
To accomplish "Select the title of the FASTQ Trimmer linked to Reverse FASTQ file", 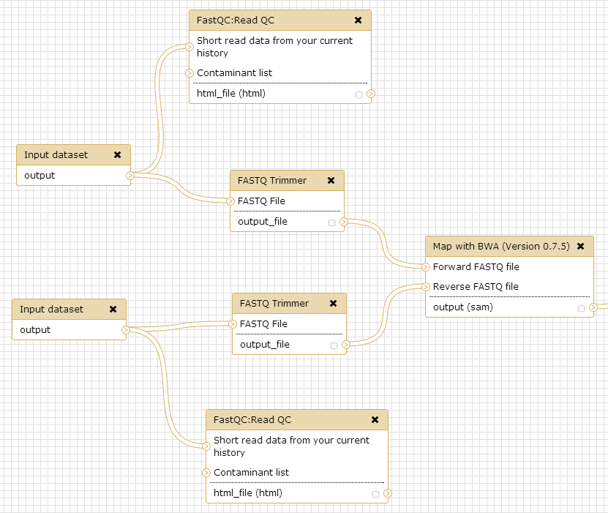I will (274, 303).
